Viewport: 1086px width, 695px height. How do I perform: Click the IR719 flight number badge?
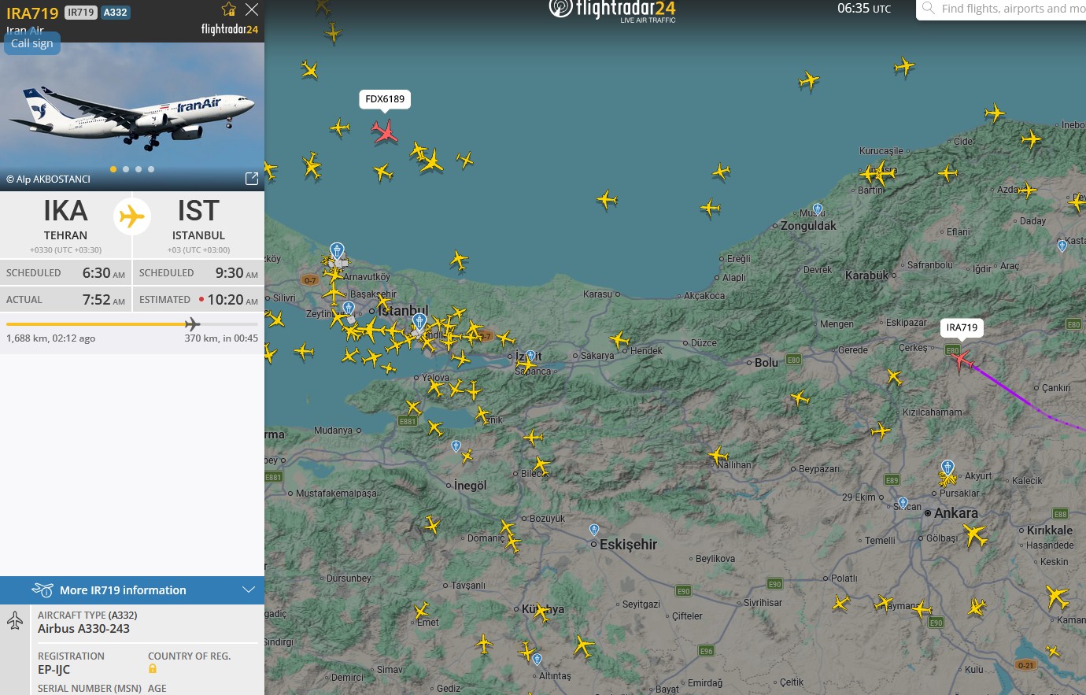click(80, 13)
